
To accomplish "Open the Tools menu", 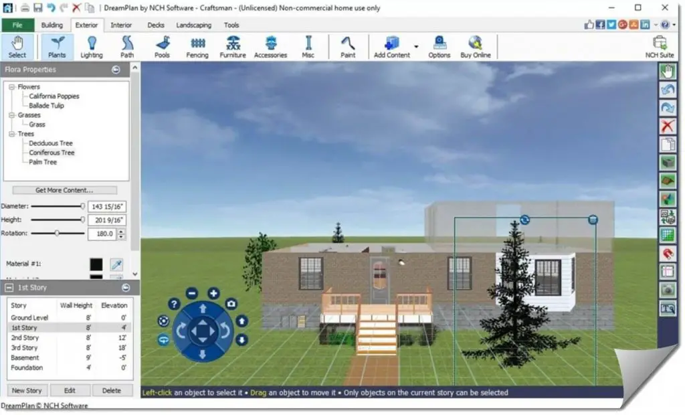I will pos(231,25).
